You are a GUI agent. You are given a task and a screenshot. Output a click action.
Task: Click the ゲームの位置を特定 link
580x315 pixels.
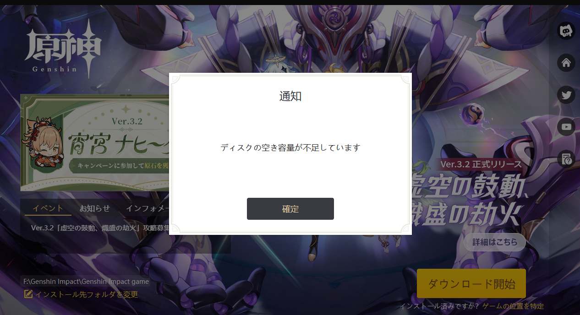click(x=513, y=306)
